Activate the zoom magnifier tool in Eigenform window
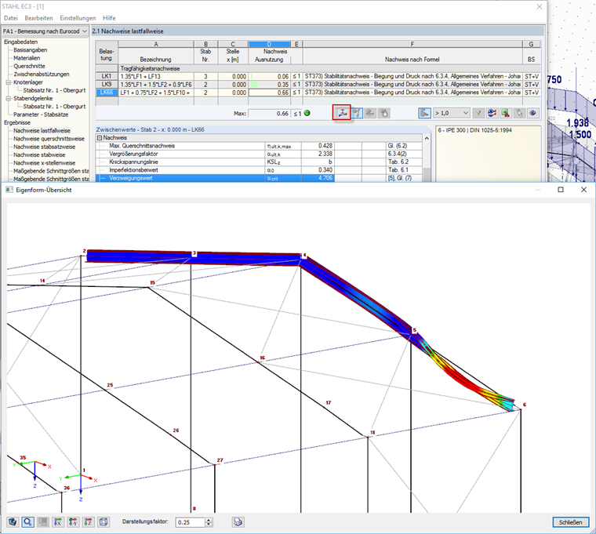 (x=27, y=521)
